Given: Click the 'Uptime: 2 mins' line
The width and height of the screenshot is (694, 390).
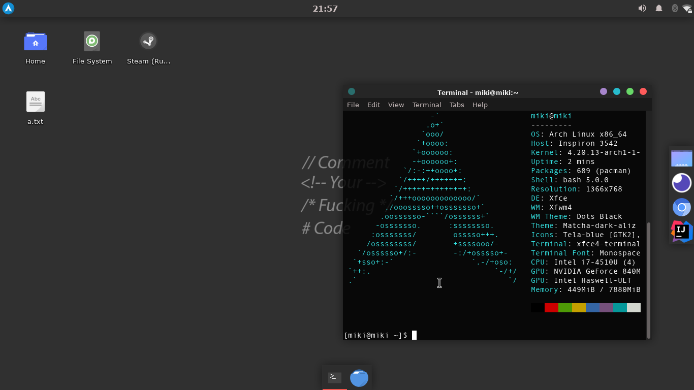Looking at the screenshot, I should [x=563, y=161].
